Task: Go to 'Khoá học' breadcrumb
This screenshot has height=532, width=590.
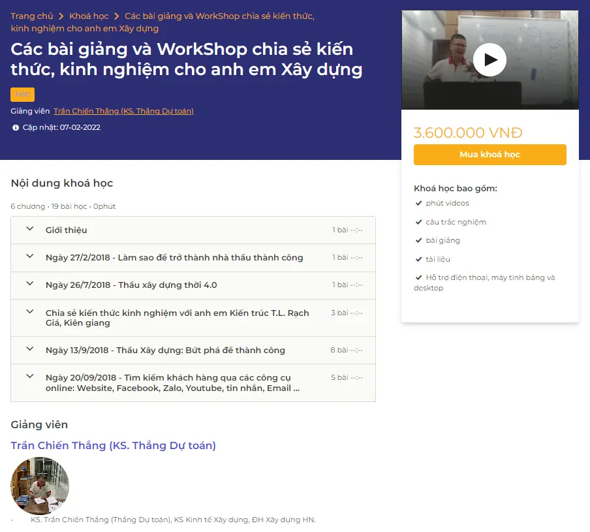Action: pos(89,16)
